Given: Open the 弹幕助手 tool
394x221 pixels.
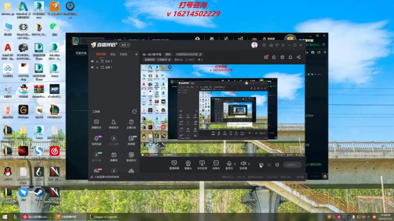Looking at the screenshot, I should [x=96, y=124].
